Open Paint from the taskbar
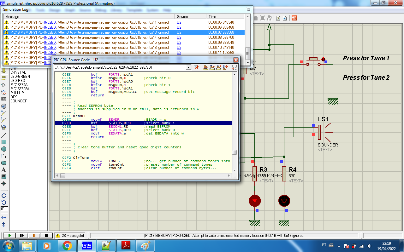 click(146, 245)
